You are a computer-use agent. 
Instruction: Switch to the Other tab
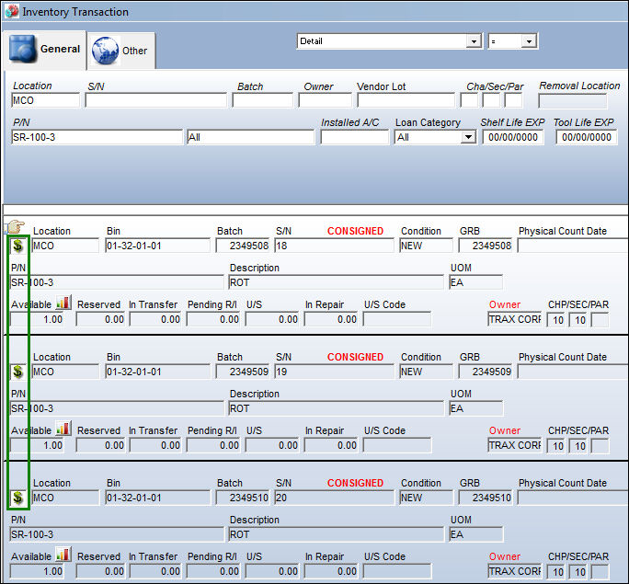[121, 51]
